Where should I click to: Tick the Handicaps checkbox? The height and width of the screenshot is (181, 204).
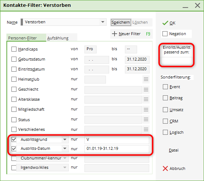(x=14, y=49)
